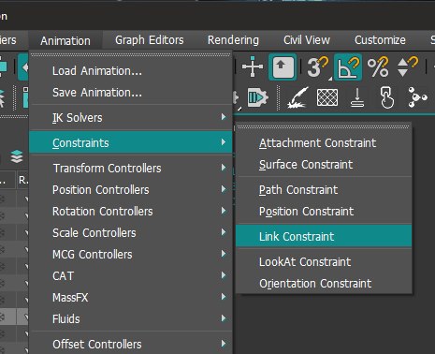Tear off the Constraints submenu via dotted handle

(x=323, y=126)
